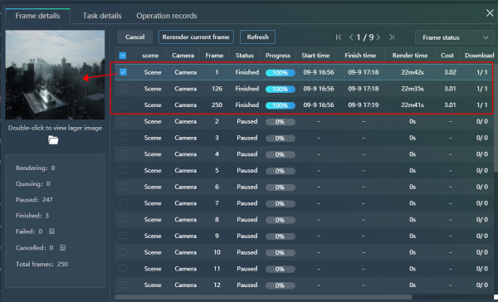
Task: Close the frame details dialog
Action: [490, 13]
